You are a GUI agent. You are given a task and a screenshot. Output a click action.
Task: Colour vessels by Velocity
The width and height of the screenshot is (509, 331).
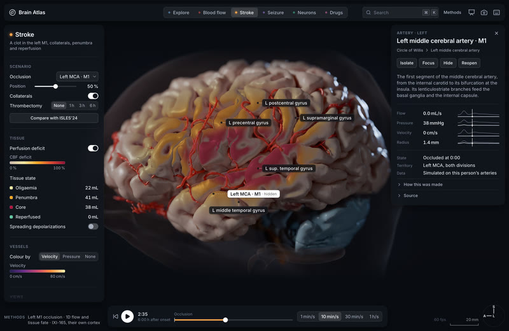pos(50,257)
